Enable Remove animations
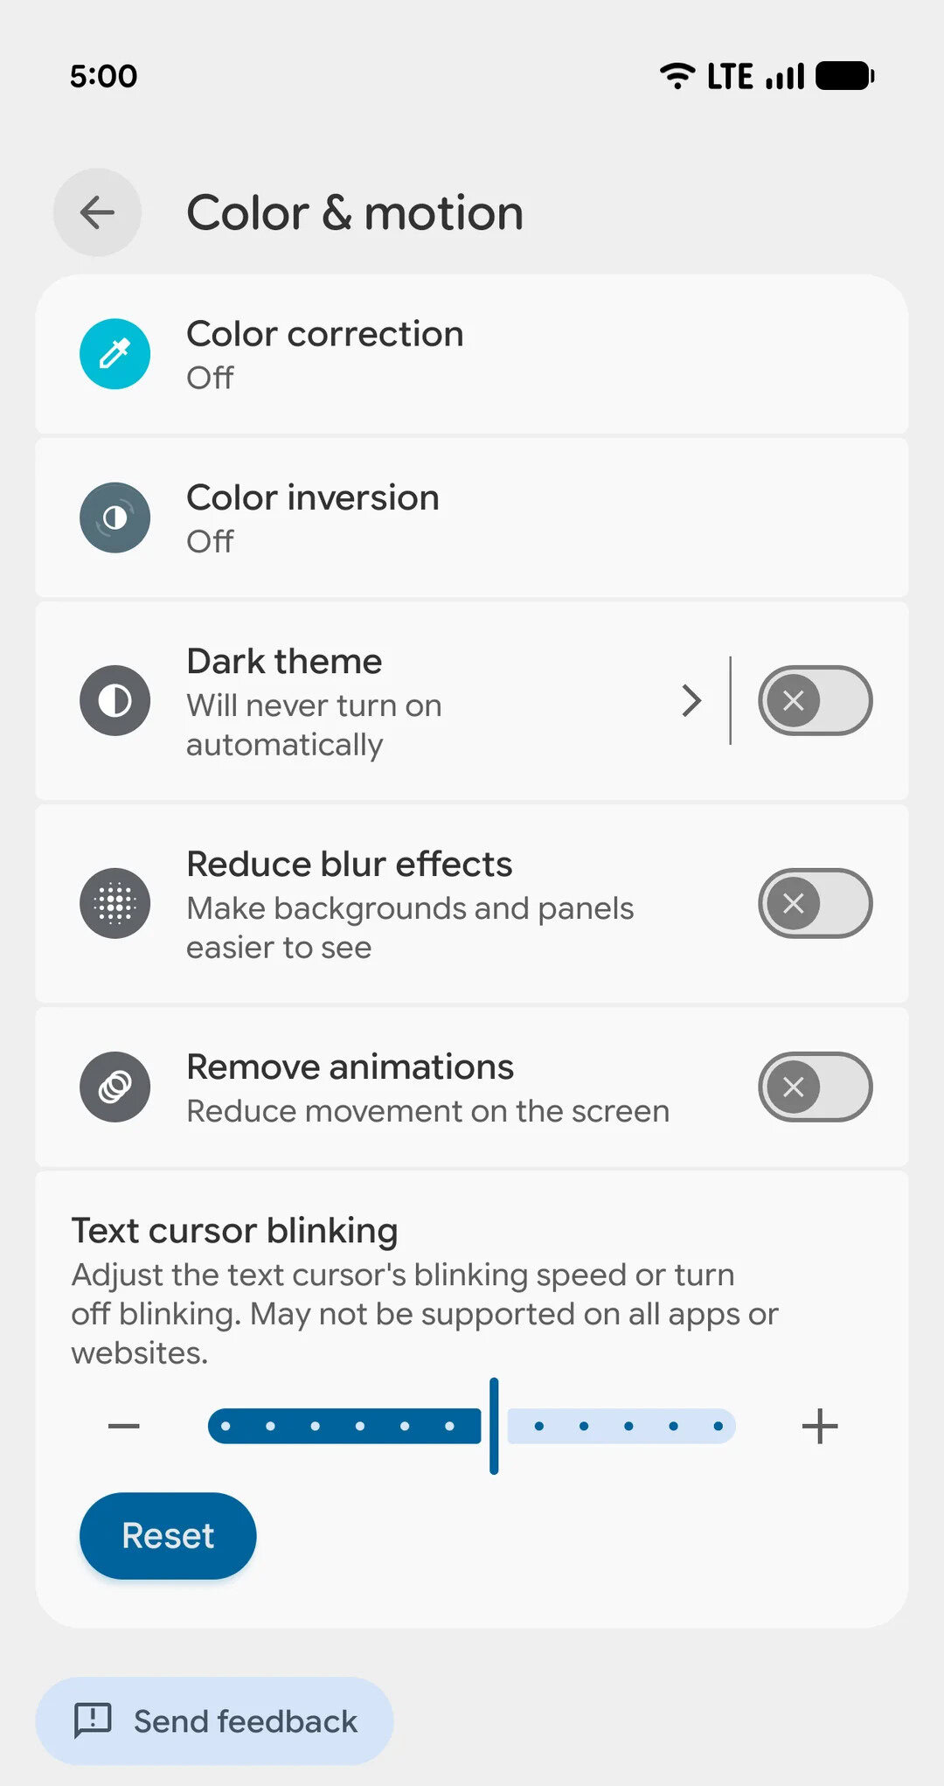Image resolution: width=944 pixels, height=1786 pixels. point(815,1086)
